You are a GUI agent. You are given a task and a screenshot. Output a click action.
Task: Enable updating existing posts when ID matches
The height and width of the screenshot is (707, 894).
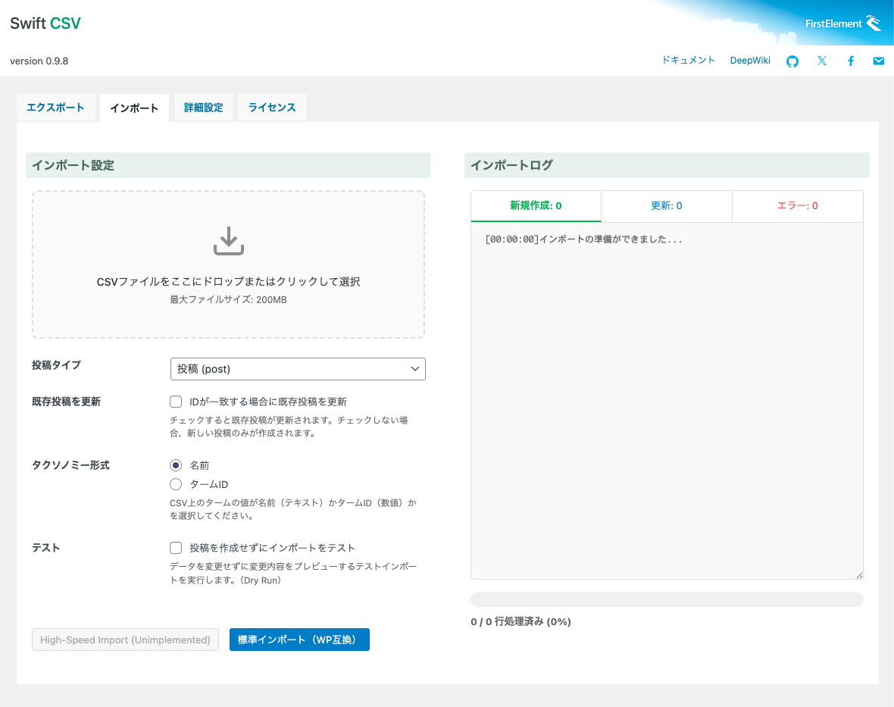(x=176, y=402)
